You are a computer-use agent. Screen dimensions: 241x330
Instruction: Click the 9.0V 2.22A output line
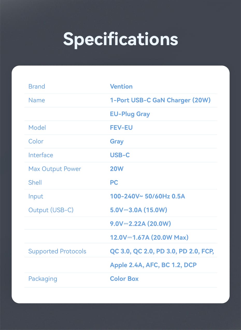click(x=140, y=224)
